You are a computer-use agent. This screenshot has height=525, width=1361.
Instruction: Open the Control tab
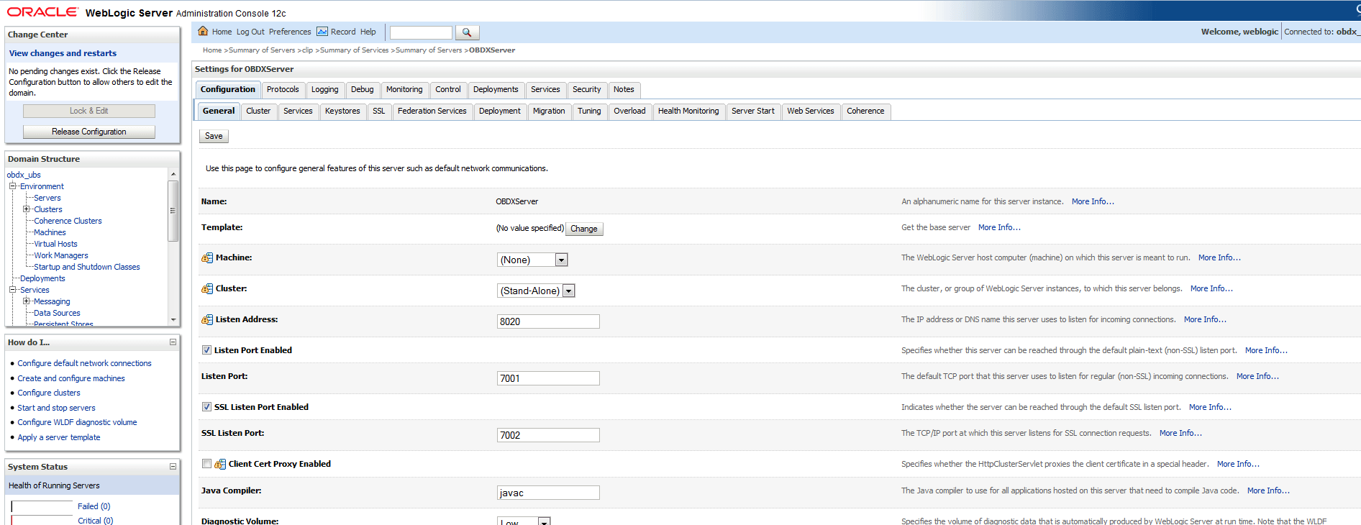448,89
